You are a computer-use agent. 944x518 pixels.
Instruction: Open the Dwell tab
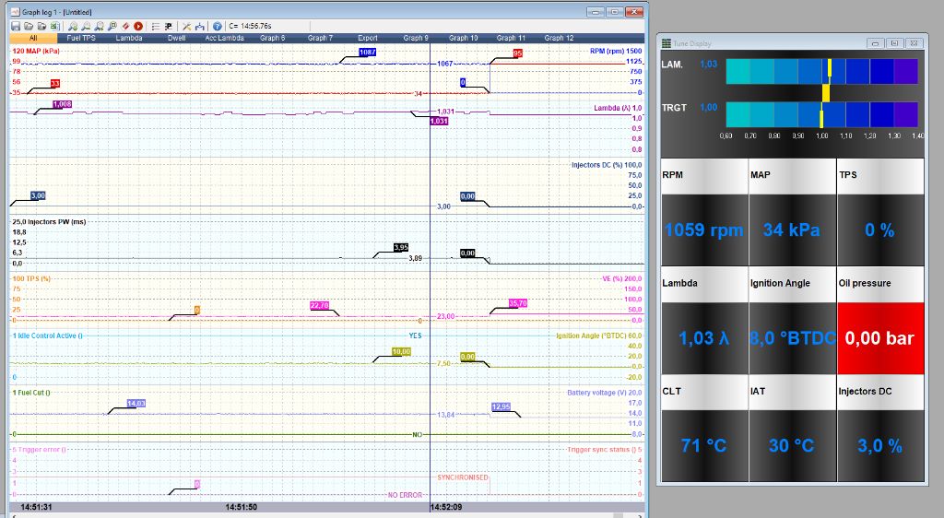(177, 38)
